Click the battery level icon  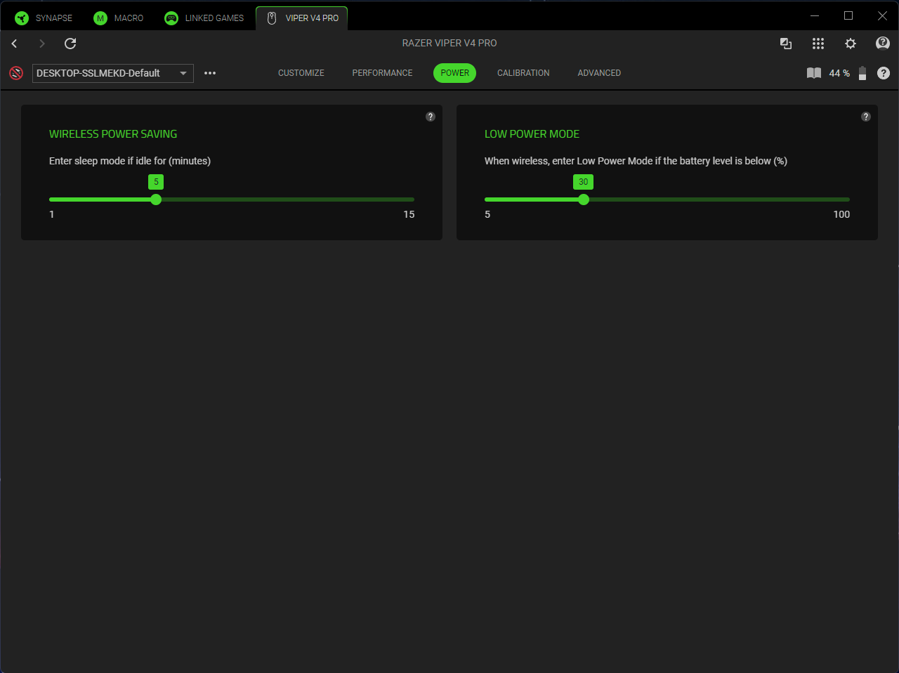pyautogui.click(x=862, y=73)
